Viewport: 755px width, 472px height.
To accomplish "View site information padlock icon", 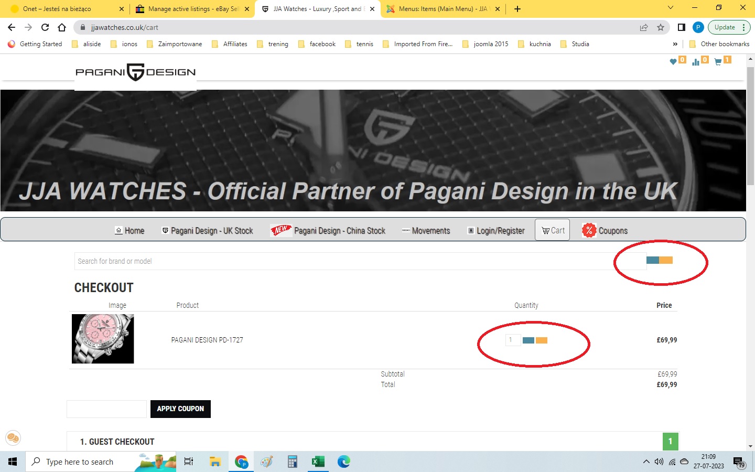I will (82, 27).
